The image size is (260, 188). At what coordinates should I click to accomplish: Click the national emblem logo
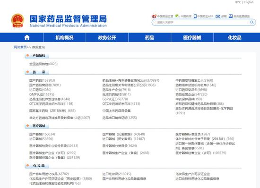tap(17, 20)
